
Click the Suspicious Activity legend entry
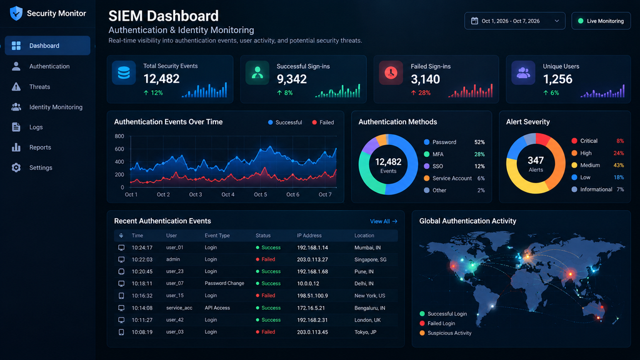tap(445, 333)
